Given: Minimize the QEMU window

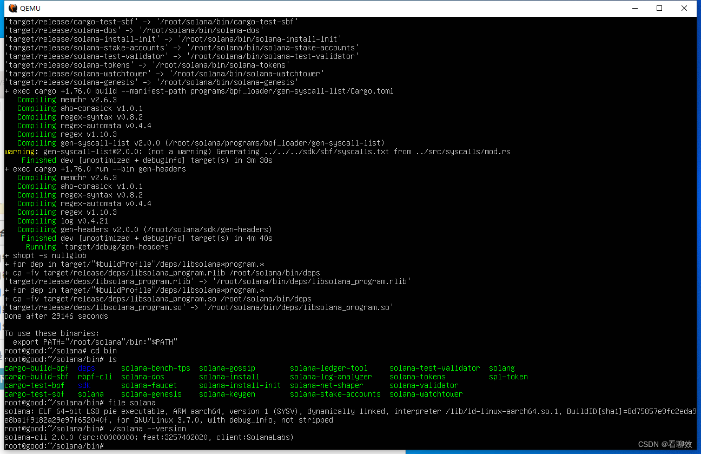Looking at the screenshot, I should (x=635, y=8).
